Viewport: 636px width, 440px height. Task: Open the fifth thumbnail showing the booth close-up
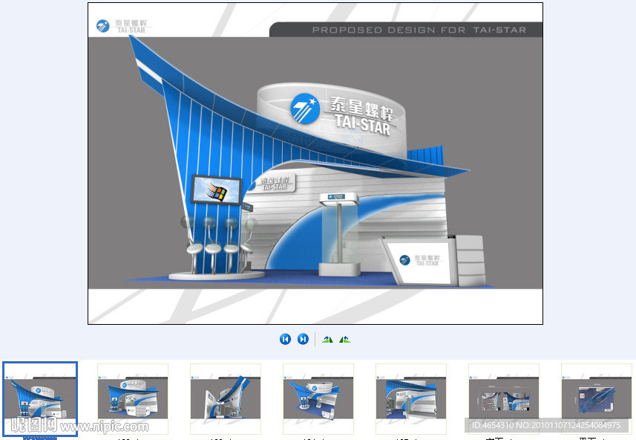[411, 398]
